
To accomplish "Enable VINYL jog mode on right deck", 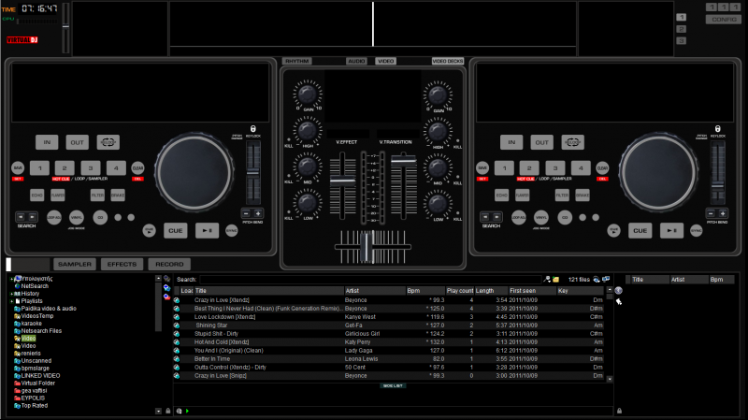I will pos(541,218).
